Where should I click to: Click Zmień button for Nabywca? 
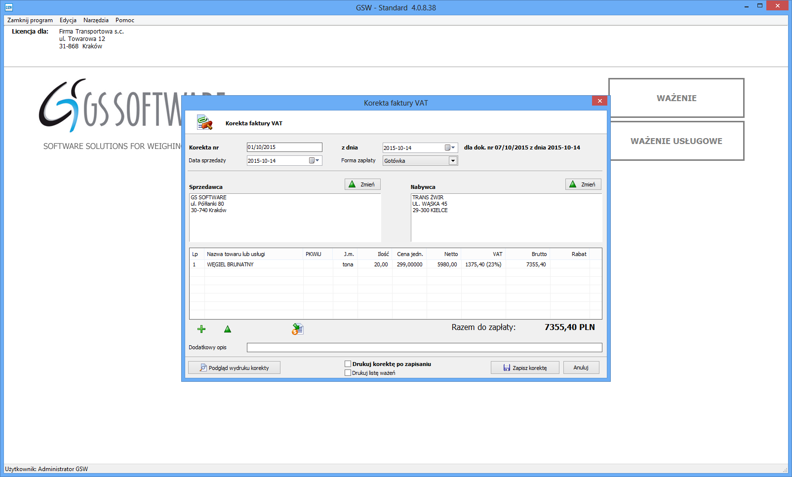(x=583, y=184)
